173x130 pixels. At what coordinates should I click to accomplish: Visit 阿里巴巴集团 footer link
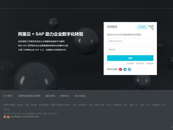(9, 105)
